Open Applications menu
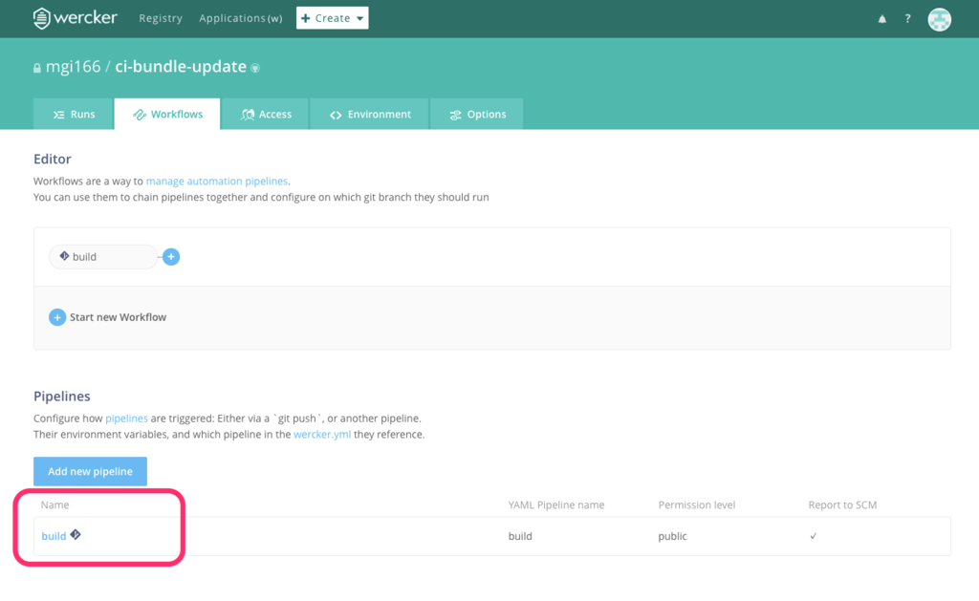Screen dimensions: 979x601 click(x=240, y=18)
